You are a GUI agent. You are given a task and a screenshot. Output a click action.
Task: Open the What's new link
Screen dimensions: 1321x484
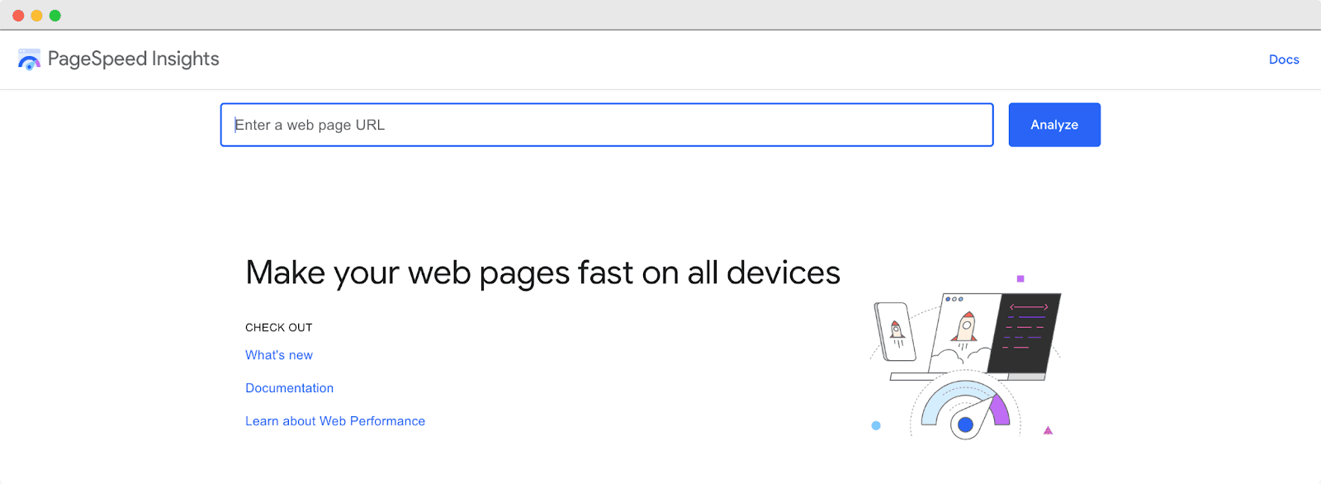point(278,355)
